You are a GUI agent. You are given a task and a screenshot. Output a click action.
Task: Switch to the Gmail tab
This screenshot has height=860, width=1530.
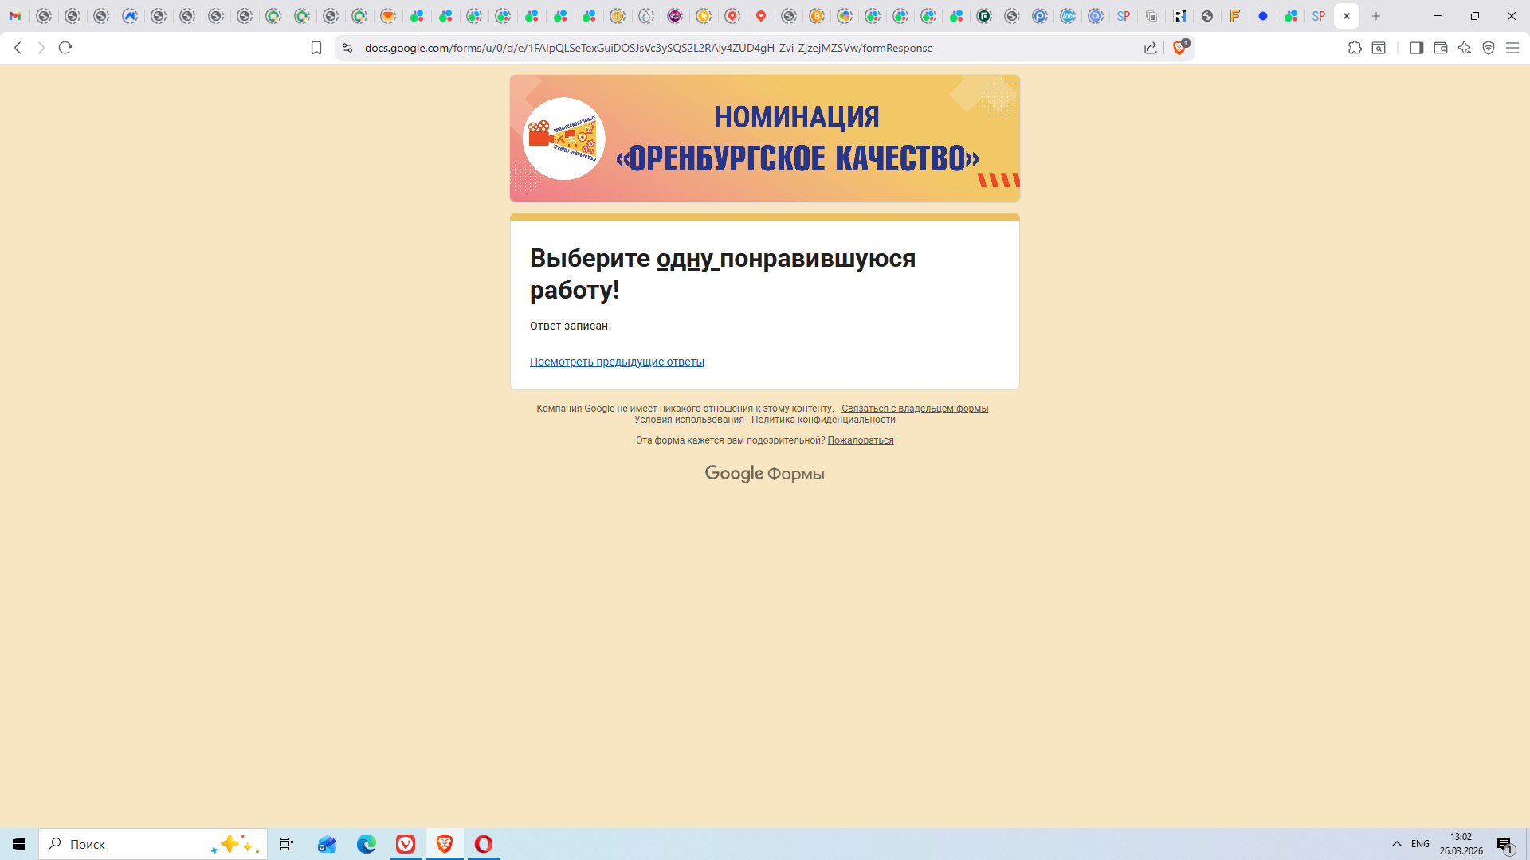[15, 16]
